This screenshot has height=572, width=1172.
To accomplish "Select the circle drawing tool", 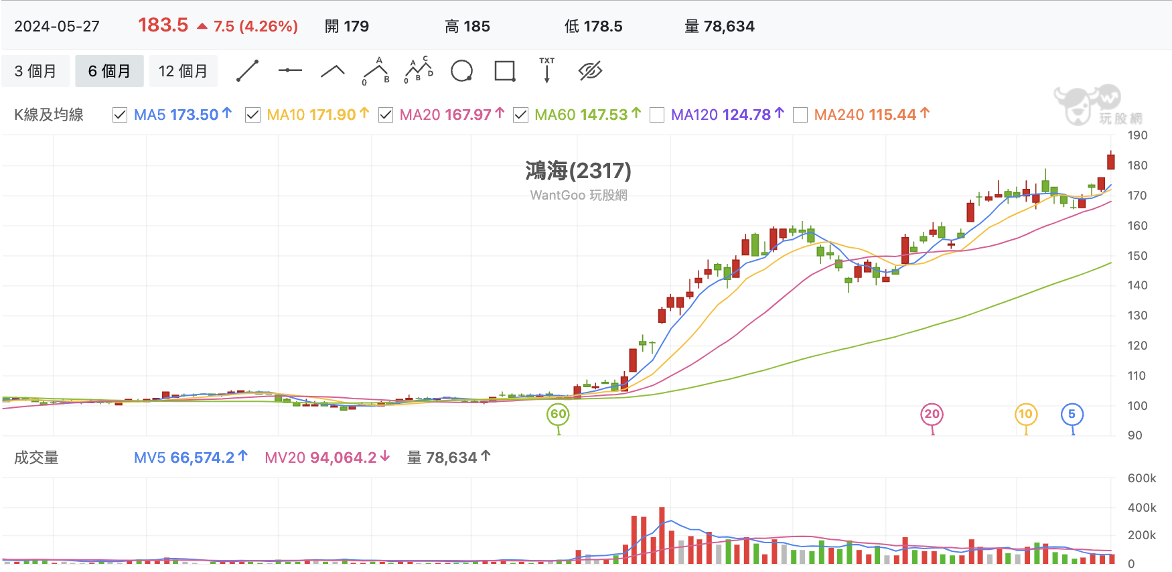I will [x=461, y=70].
